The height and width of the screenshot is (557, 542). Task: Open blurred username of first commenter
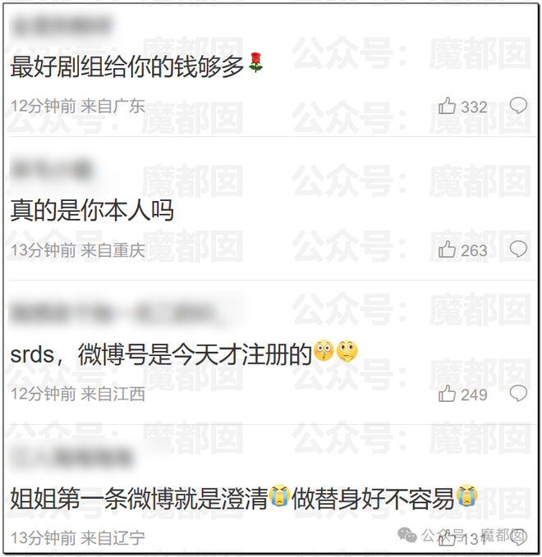(x=61, y=26)
